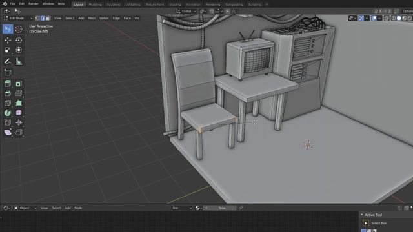Collapse the Active Tool panel

pyautogui.click(x=362, y=215)
